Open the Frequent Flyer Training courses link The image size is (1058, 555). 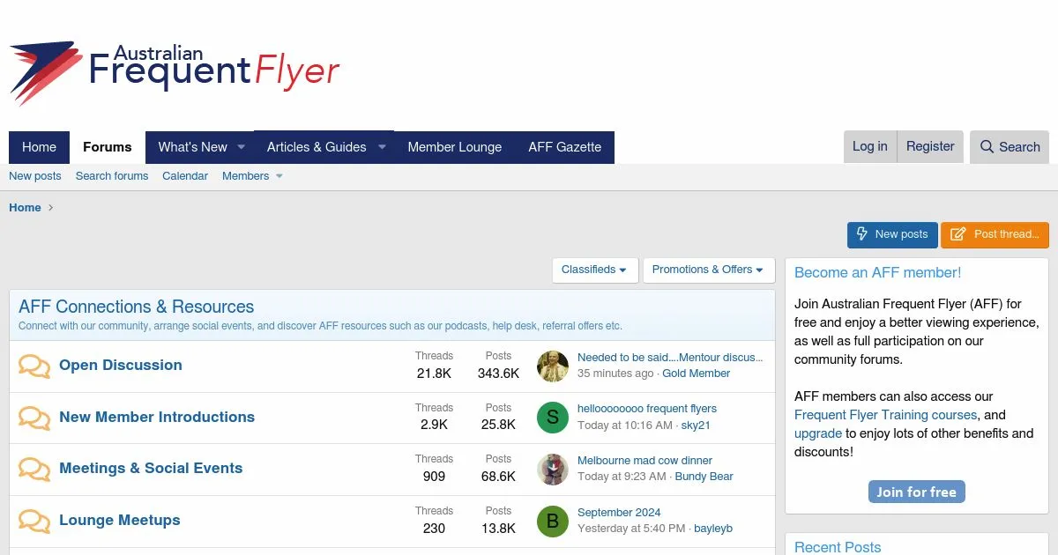pyautogui.click(x=886, y=415)
